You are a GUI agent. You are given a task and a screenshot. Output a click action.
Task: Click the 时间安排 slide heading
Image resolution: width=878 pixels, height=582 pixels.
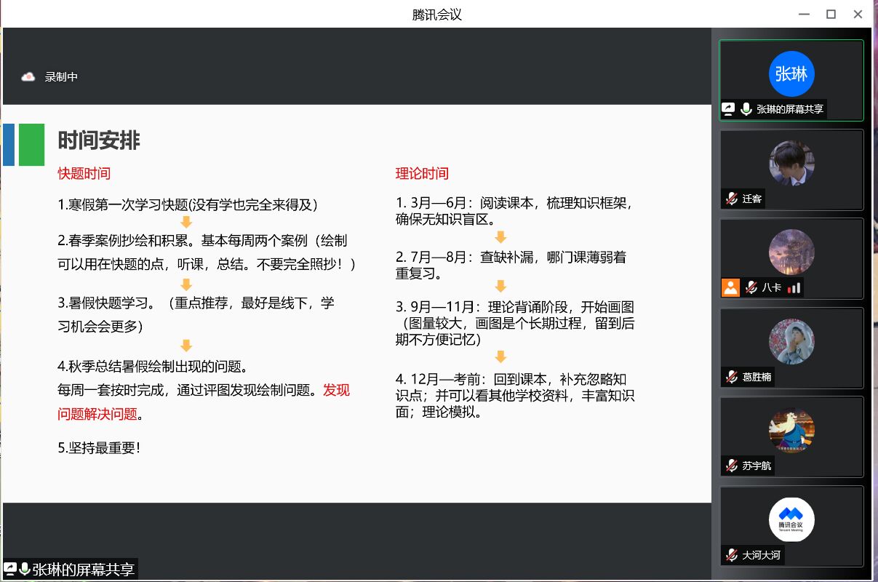[x=99, y=140]
